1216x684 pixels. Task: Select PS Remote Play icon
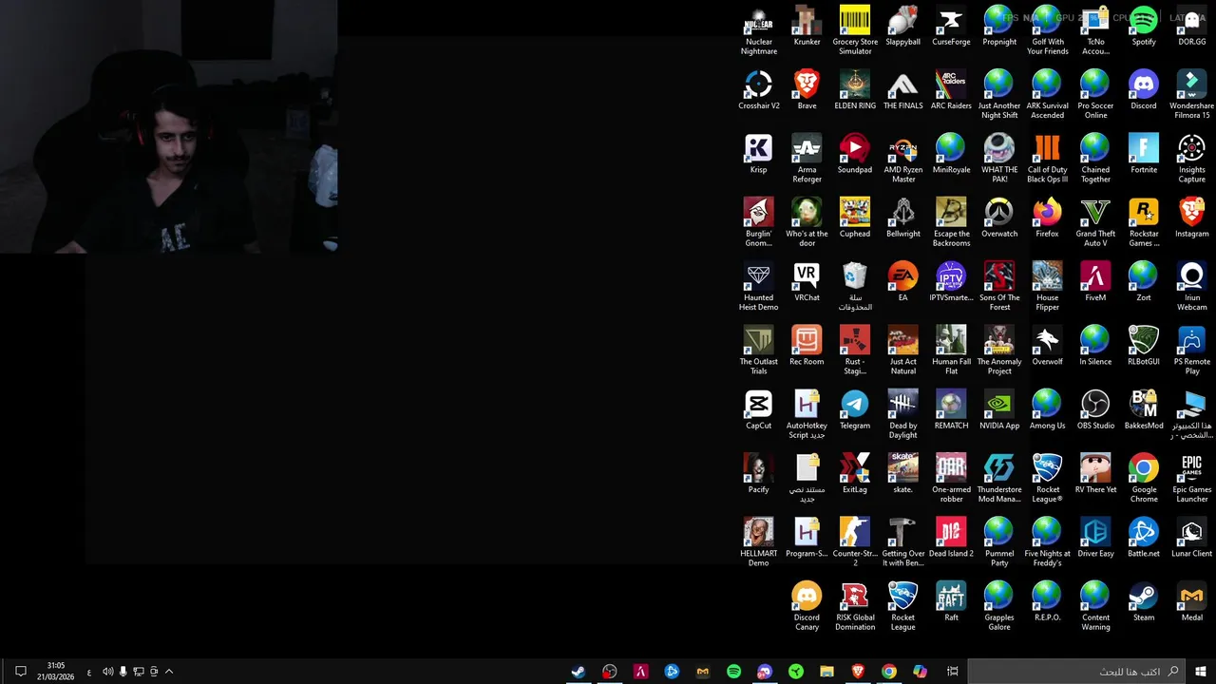click(x=1191, y=350)
